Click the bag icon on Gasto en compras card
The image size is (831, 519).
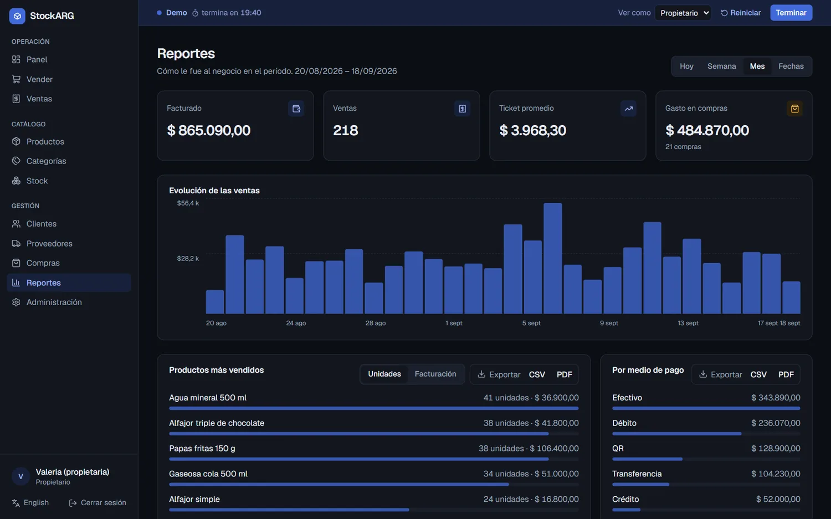pyautogui.click(x=795, y=109)
